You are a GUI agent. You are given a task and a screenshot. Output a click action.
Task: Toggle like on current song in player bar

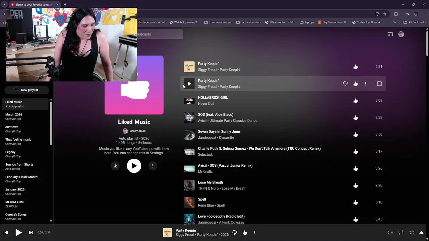[x=245, y=233]
